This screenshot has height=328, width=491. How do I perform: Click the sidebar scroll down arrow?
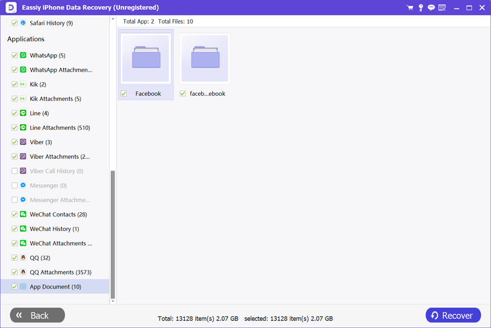click(113, 301)
